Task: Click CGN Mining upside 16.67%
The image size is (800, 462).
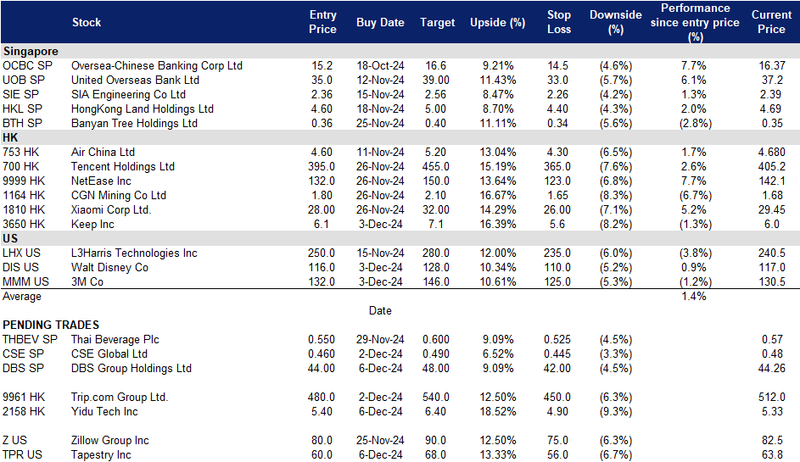Action: [x=497, y=195]
